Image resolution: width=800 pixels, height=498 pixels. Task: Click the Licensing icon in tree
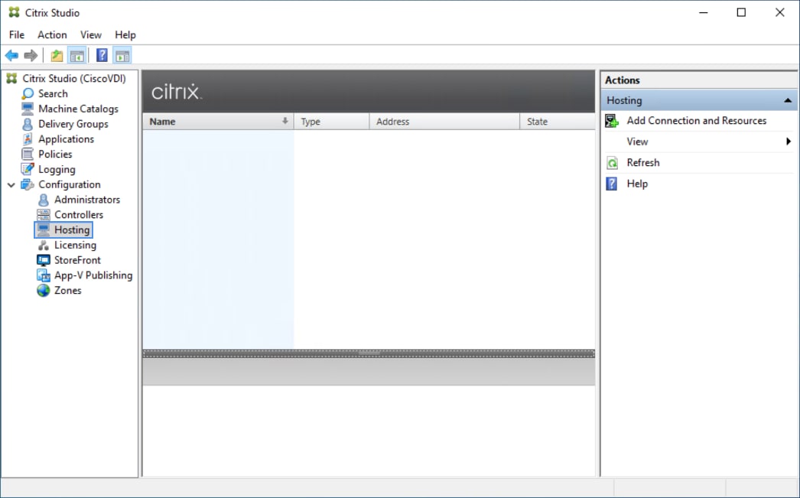point(44,245)
